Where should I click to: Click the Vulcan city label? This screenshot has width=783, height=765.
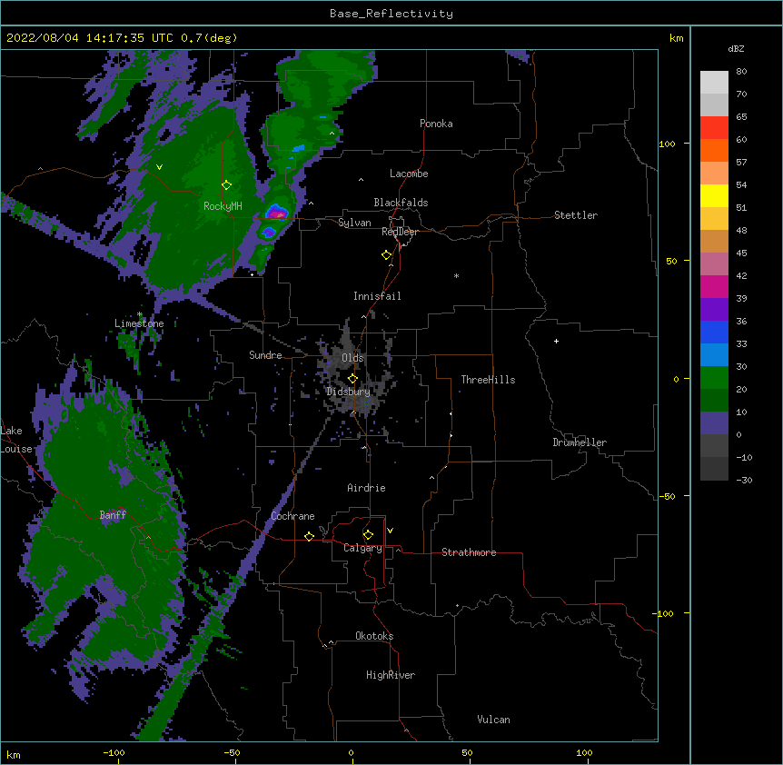(x=493, y=720)
